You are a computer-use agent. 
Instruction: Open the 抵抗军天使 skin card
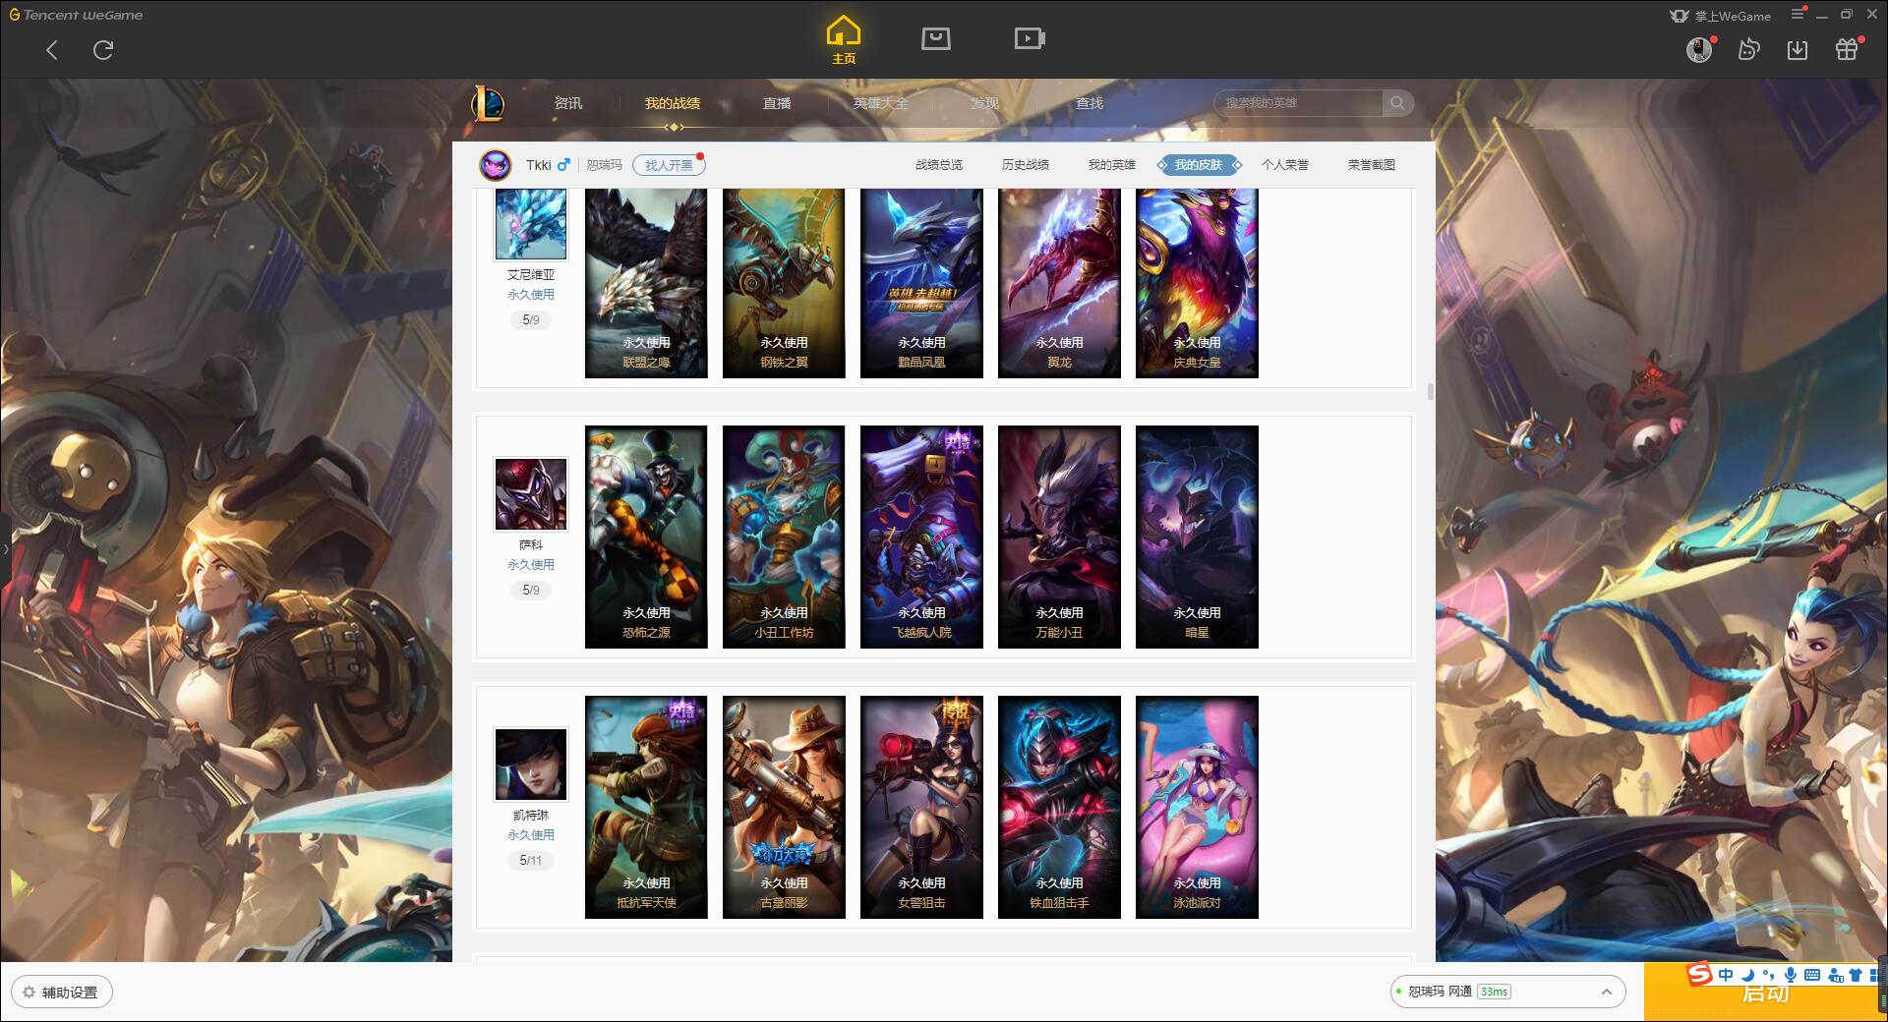click(x=646, y=807)
